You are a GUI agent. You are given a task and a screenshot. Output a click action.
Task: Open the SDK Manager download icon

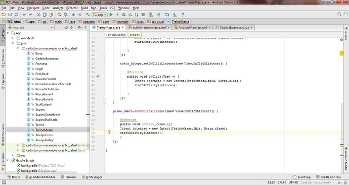[x=174, y=15]
